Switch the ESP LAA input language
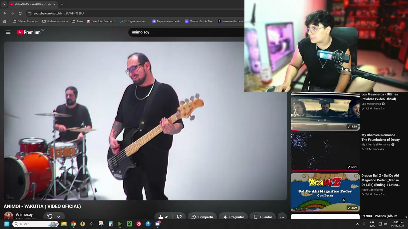 (372, 224)
